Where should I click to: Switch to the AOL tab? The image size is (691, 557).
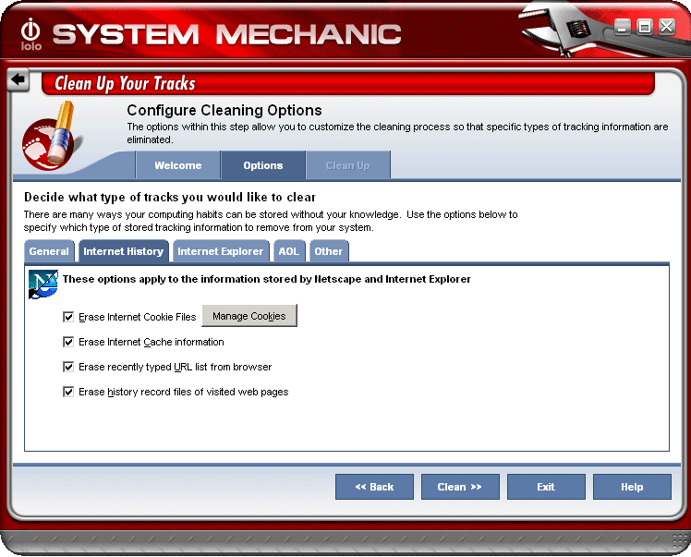pyautogui.click(x=289, y=251)
